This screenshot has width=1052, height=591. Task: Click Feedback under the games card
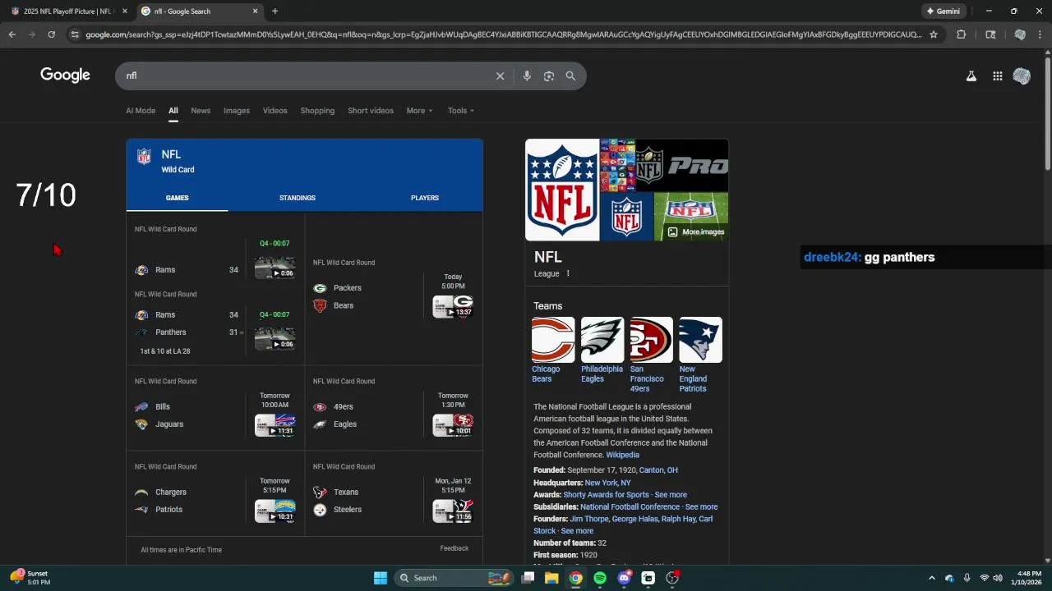pos(454,548)
